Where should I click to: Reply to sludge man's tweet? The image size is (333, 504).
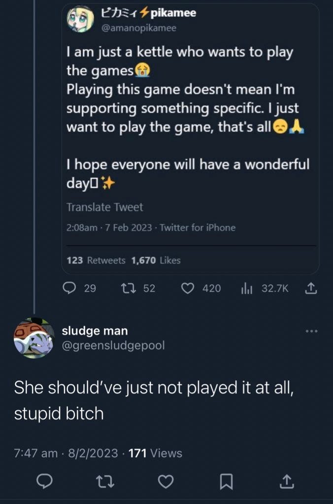44,481
